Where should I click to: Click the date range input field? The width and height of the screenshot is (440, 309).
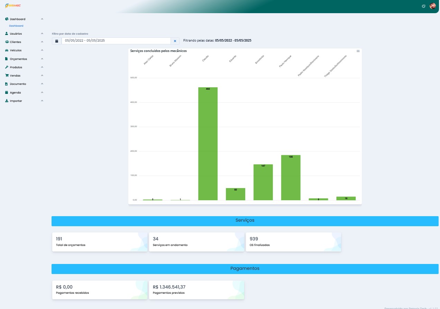coord(116,41)
